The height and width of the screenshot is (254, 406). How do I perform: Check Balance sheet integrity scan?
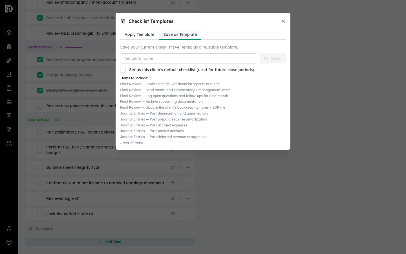[x=40, y=168]
